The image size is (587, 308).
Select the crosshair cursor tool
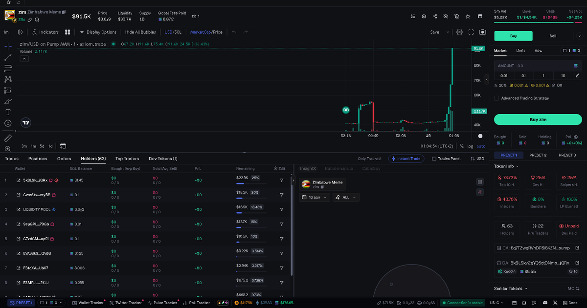(x=8, y=46)
